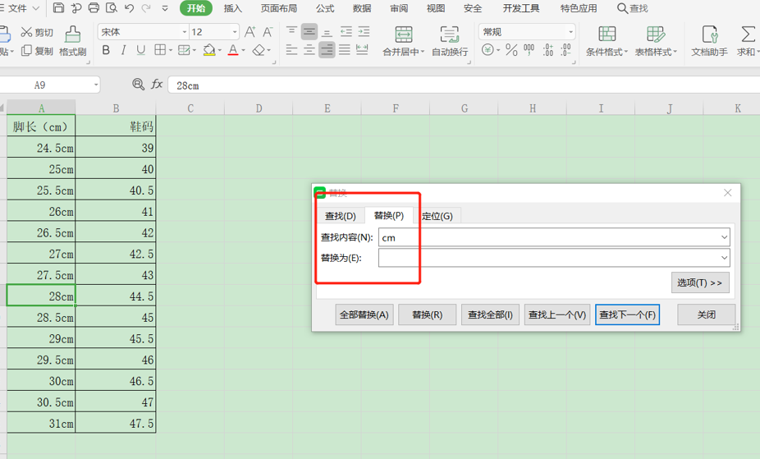Toggle horizontal center alignment
The image size is (760, 459).
[x=309, y=49]
